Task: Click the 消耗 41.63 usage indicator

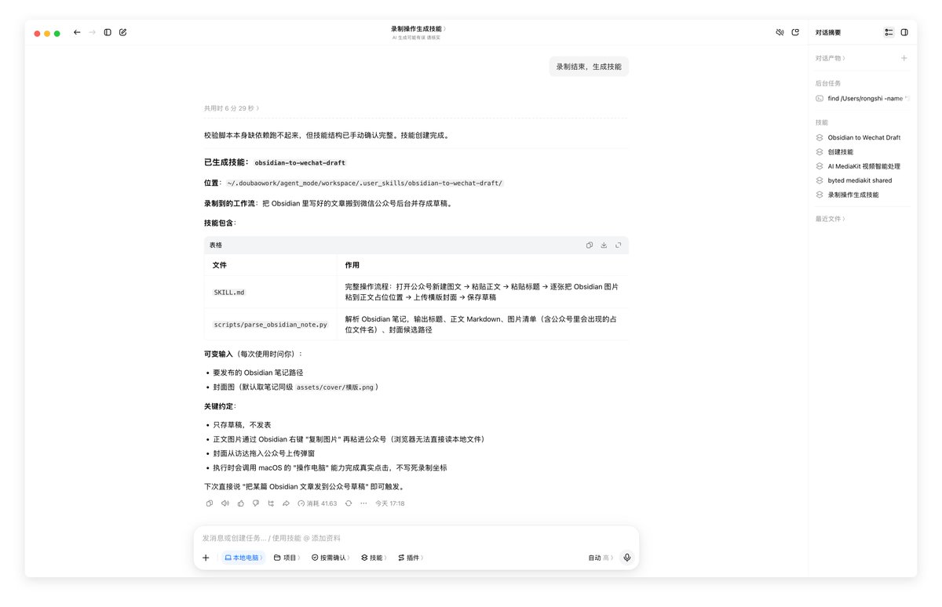Action: point(317,503)
